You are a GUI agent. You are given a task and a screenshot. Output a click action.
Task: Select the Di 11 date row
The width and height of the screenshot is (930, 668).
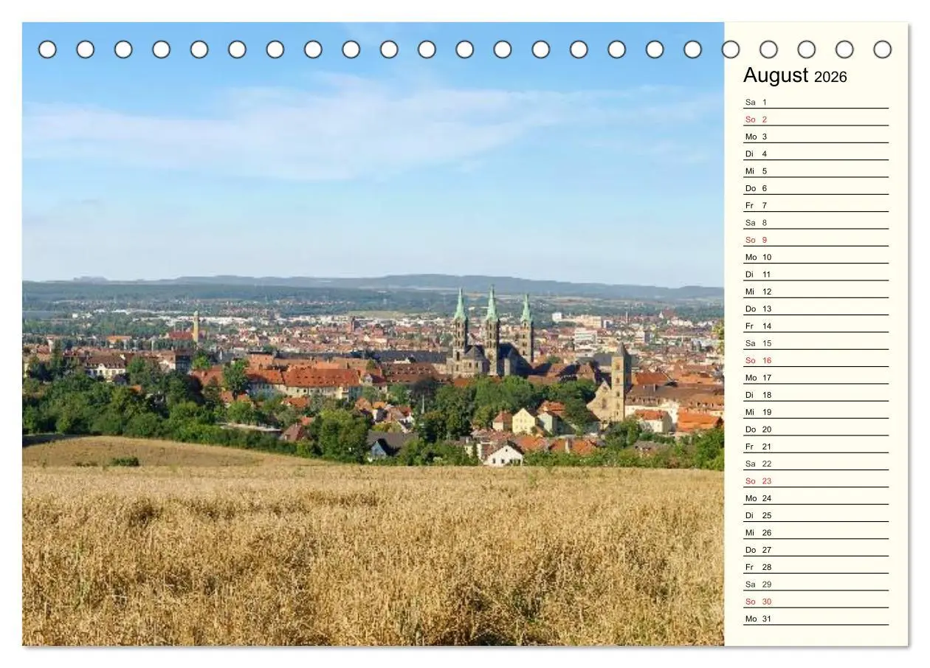point(816,274)
